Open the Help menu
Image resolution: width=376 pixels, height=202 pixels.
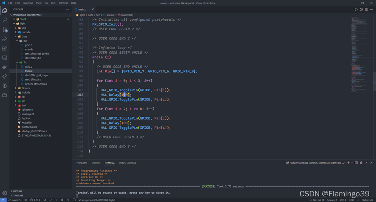pyautogui.click(x=74, y=3)
